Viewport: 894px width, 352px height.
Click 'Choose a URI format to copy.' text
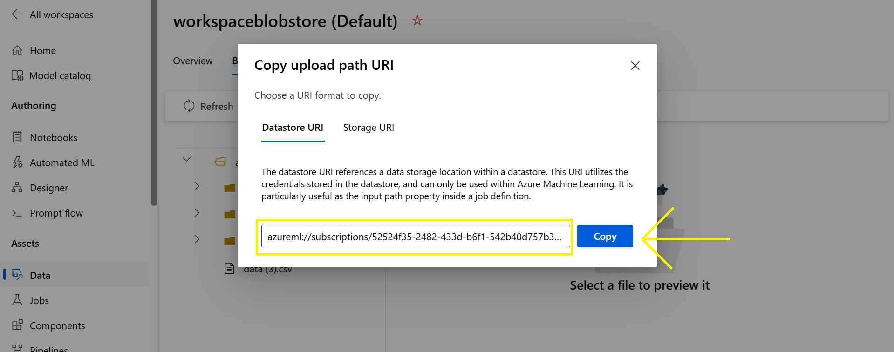318,95
